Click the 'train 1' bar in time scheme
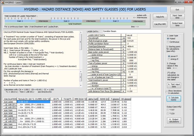 [x=20, y=21]
